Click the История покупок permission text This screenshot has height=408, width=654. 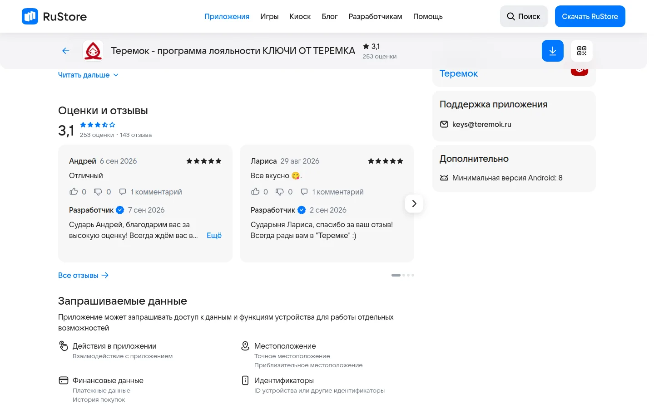coord(99,400)
